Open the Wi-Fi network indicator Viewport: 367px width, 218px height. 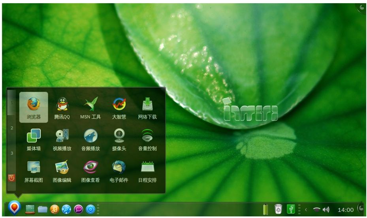(316, 210)
